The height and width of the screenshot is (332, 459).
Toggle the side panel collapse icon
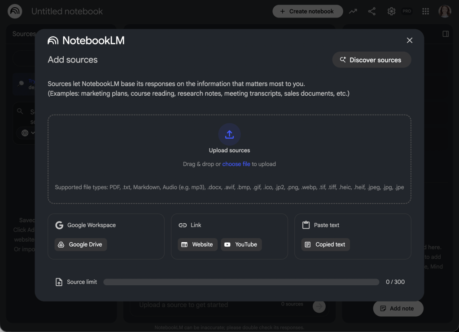tap(446, 34)
